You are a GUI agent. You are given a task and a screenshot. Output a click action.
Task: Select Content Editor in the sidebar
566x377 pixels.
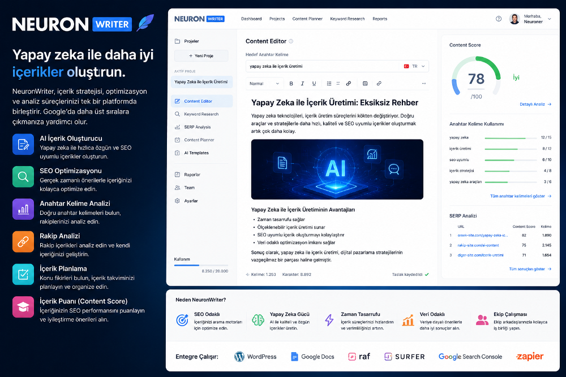point(202,101)
